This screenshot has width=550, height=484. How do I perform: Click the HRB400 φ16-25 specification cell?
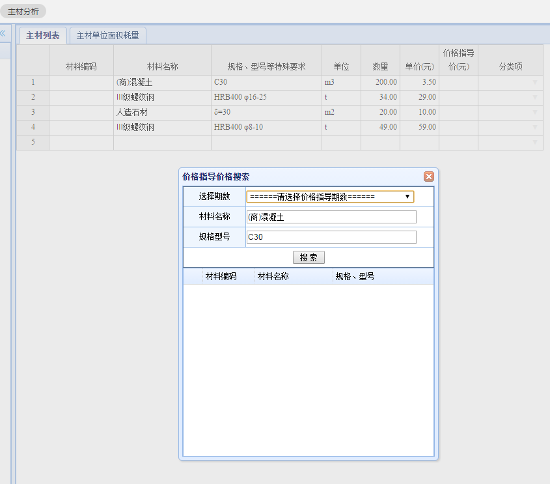coord(266,97)
